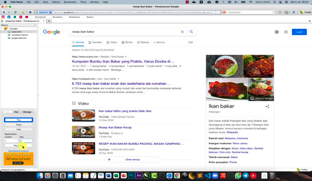Collapse the Favorites folder in iMacros
The width and height of the screenshot is (312, 181).
[x=2, y=29]
